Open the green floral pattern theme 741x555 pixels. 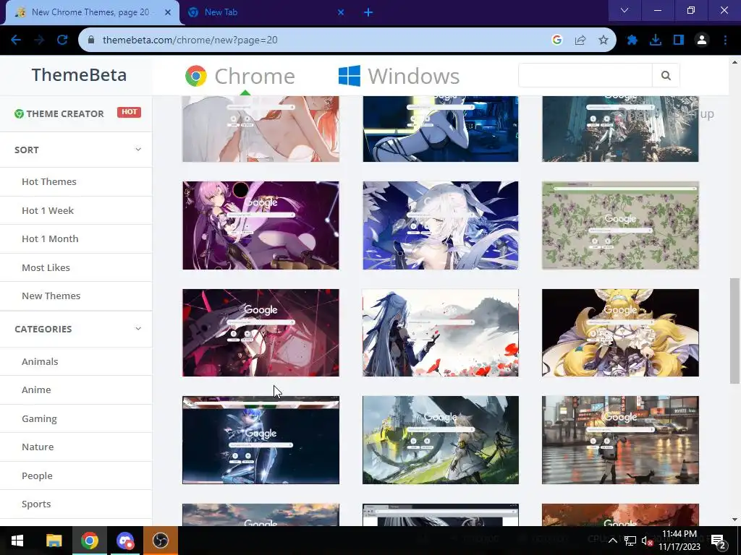(620, 225)
